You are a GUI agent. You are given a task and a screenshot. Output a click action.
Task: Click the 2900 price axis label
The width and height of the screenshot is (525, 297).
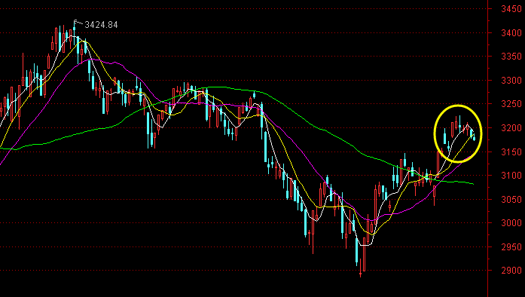(x=511, y=270)
